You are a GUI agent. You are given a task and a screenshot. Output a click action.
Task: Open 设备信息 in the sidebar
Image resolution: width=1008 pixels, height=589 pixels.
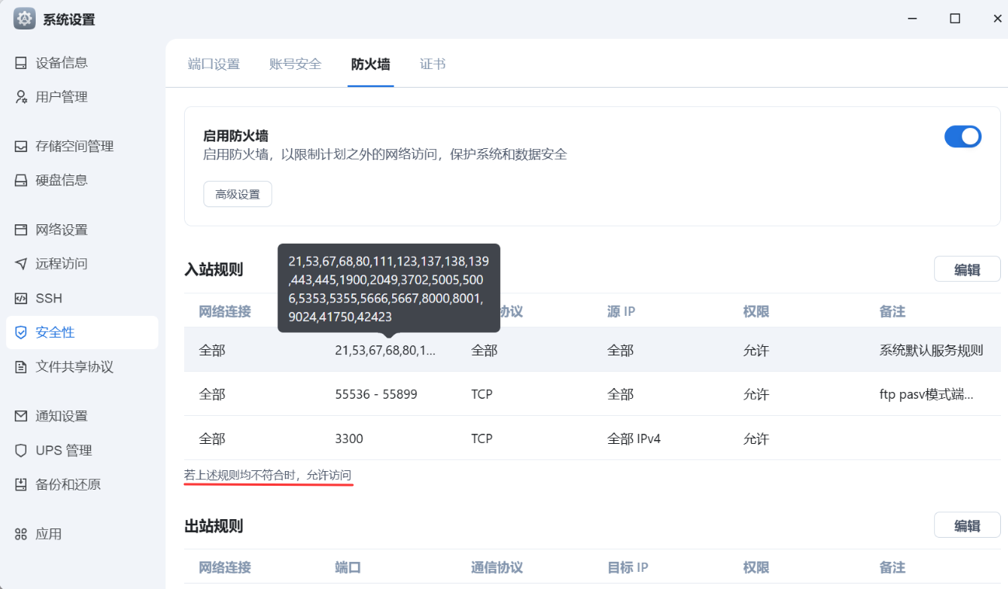click(82, 63)
